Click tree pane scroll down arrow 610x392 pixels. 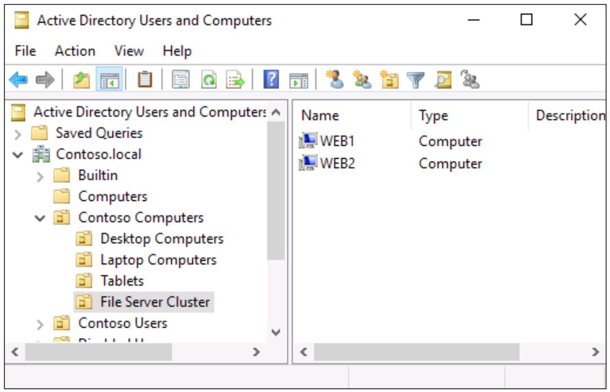pyautogui.click(x=276, y=332)
